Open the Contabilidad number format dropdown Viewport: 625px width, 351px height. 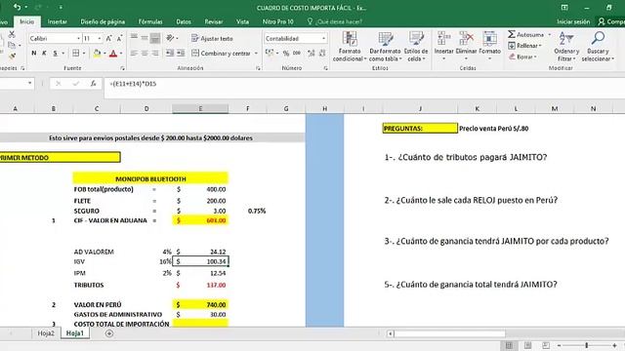[323, 39]
